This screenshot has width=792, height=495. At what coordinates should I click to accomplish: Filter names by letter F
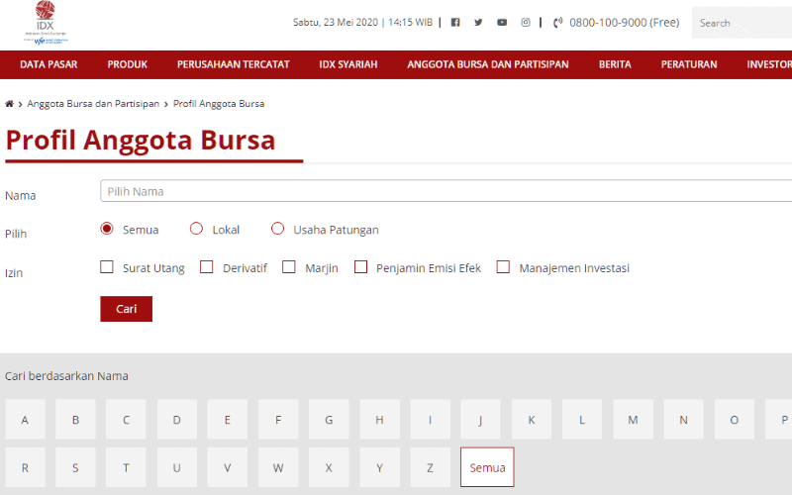click(278, 419)
